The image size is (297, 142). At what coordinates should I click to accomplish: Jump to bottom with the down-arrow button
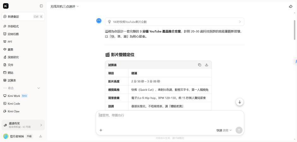(x=239, y=102)
